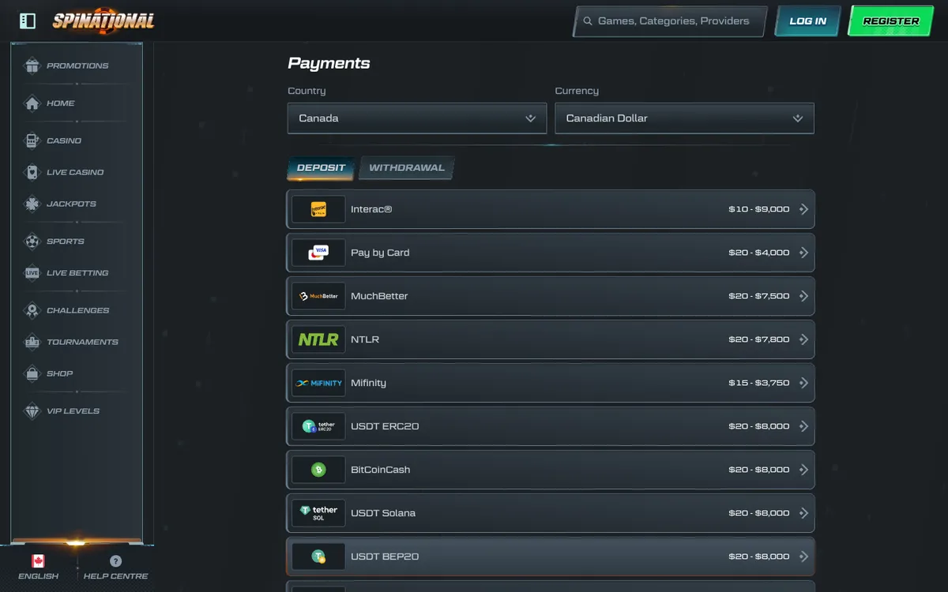Expand the USDT Solana row arrow
Screen dimensions: 948x592
point(803,513)
